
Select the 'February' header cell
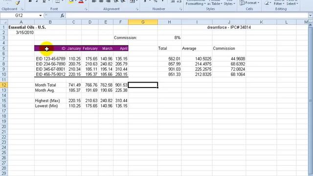click(x=90, y=48)
